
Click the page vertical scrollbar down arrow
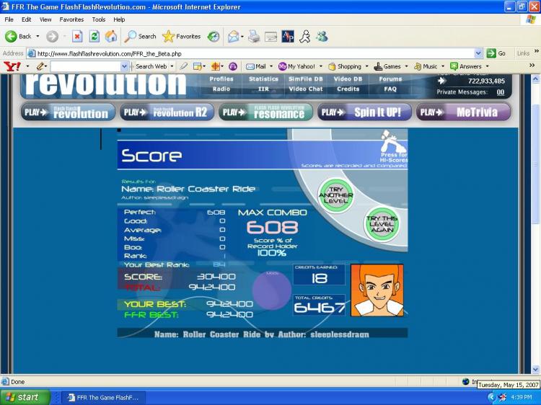coord(535,369)
